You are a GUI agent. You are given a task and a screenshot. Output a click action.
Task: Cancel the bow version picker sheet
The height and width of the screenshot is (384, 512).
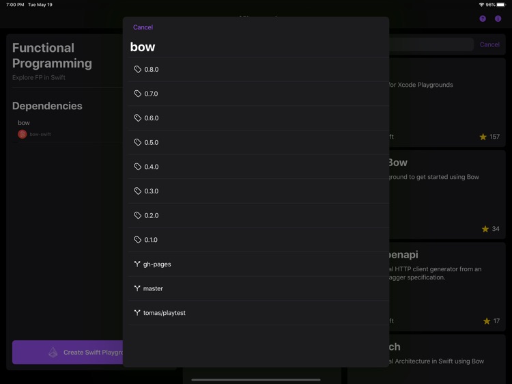pos(143,27)
